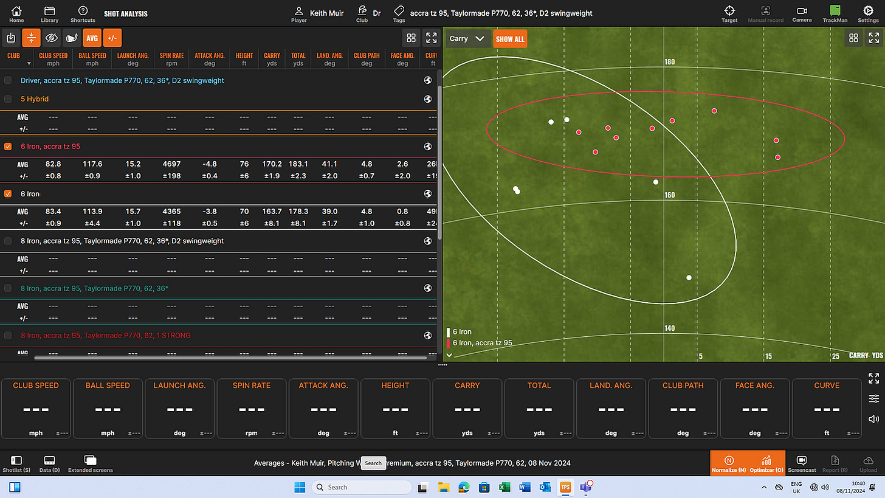This screenshot has width=885, height=498.
Task: Sort by the CLUB SPEED column
Action: [53, 58]
